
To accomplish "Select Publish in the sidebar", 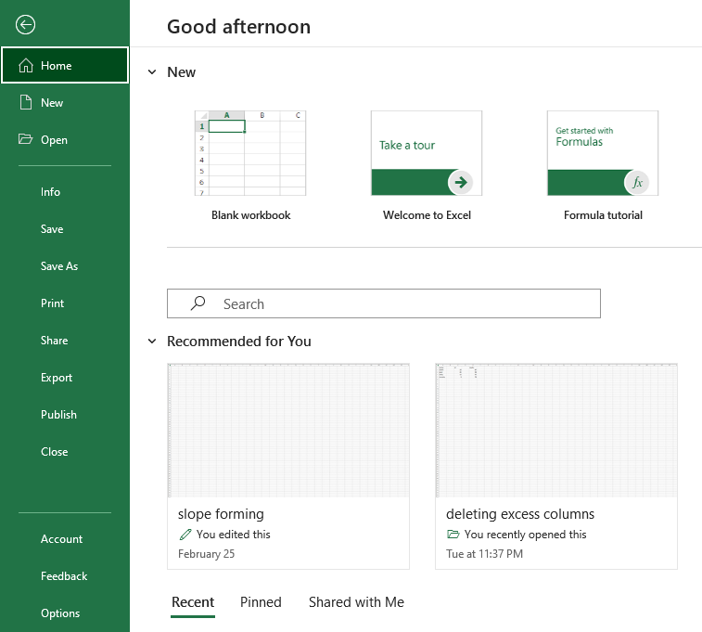I will (58, 415).
